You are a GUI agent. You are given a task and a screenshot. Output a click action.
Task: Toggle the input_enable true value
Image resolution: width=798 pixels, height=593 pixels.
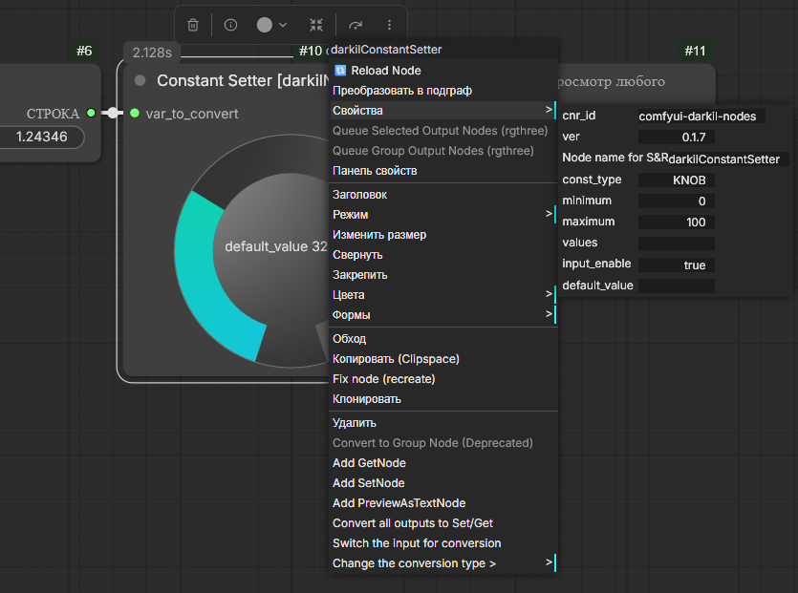[x=677, y=265]
